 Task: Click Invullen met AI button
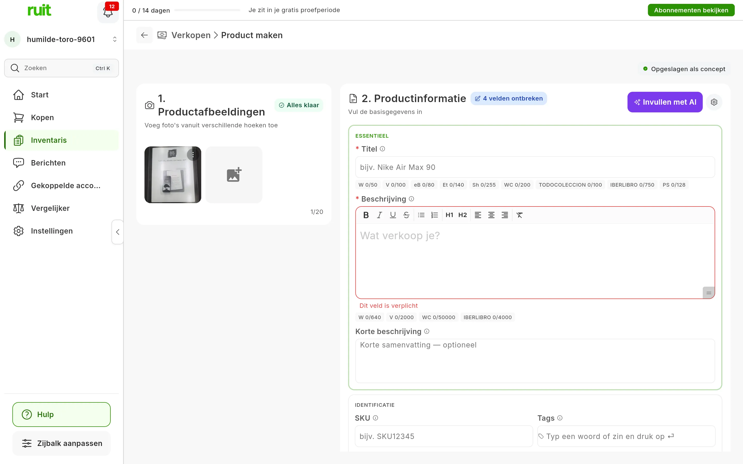(665, 102)
